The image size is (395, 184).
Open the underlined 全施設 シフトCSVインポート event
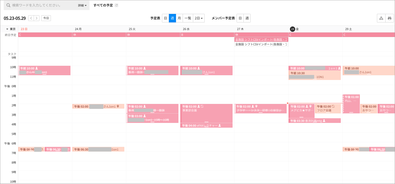261,40
